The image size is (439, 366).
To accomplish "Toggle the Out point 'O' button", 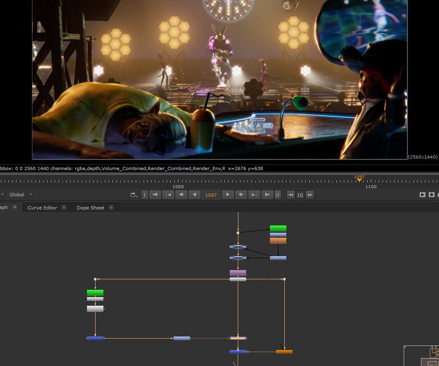I will click(277, 195).
